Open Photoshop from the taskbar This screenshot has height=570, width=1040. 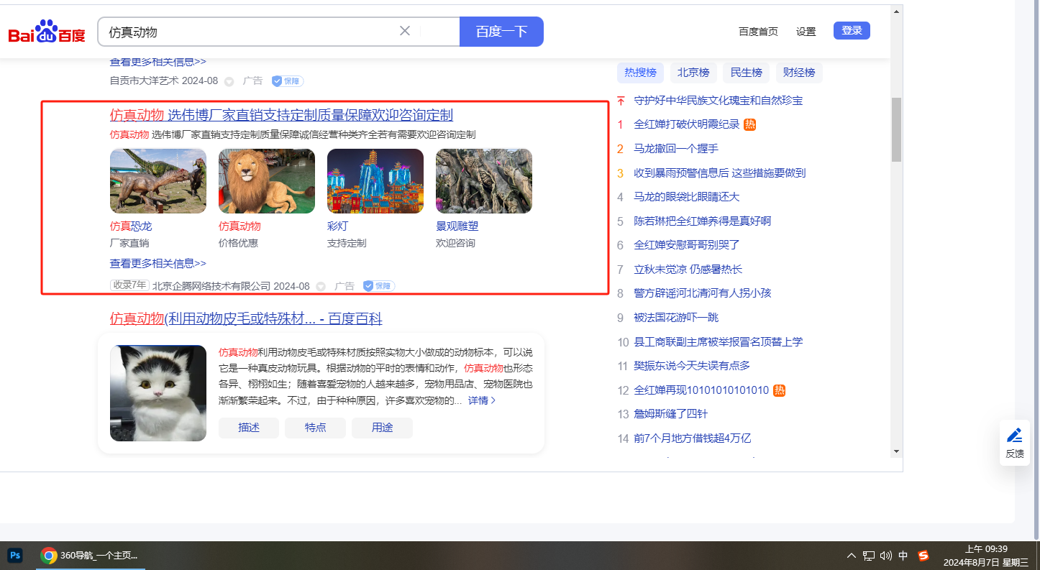point(15,556)
